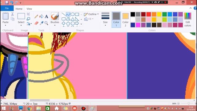The height and width of the screenshot is (111, 197).
Task: Open Paint Help question mark icon
Action: (195, 8)
